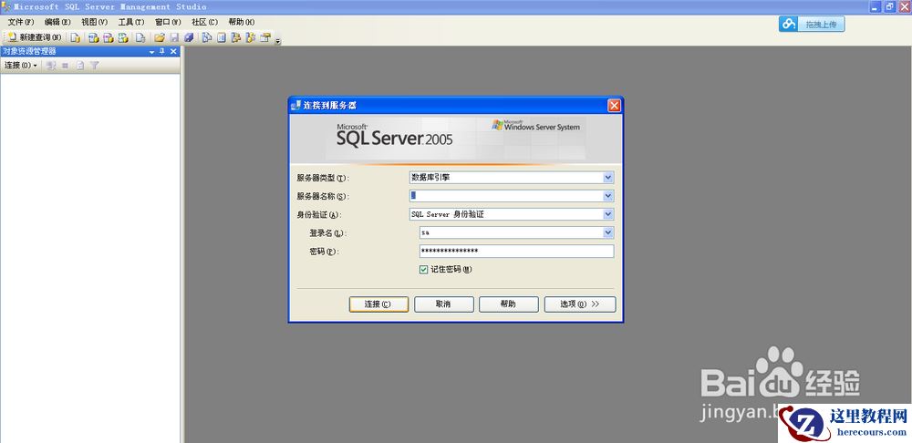Click into the 密码 password field
Image resolution: width=912 pixels, height=443 pixels.
click(x=516, y=252)
